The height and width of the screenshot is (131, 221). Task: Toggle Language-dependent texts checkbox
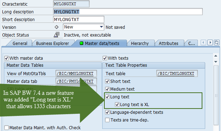(x=108, y=112)
